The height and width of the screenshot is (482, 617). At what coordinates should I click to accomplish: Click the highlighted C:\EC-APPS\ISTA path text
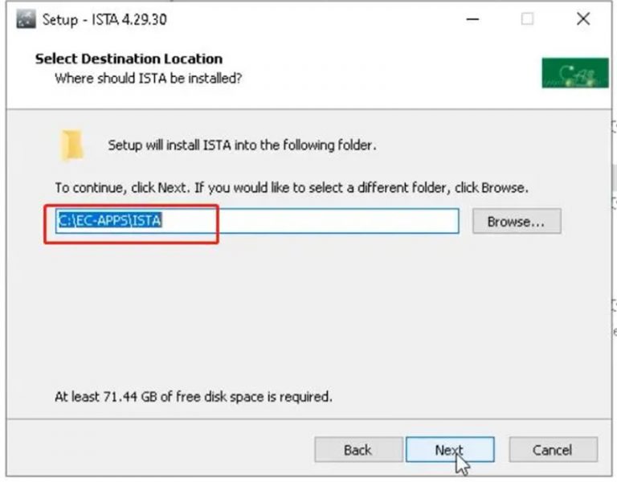coord(109,221)
